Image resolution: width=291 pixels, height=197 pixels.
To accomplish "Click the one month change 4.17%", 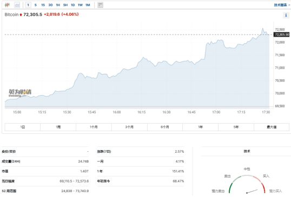I will (180, 161).
